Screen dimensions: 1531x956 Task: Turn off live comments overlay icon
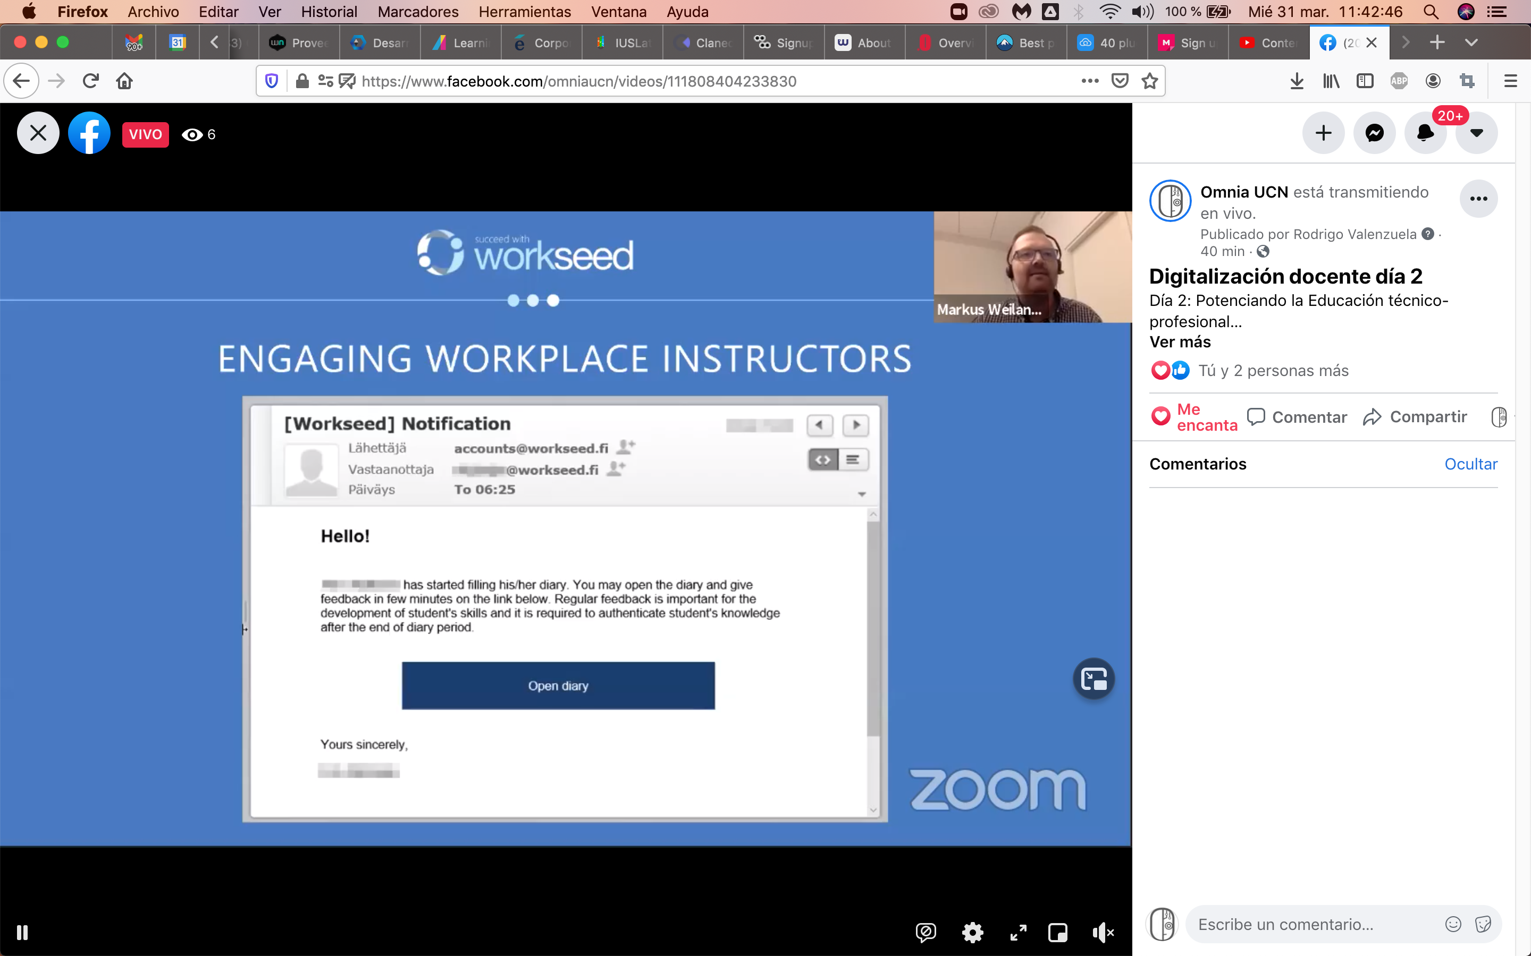click(x=926, y=932)
